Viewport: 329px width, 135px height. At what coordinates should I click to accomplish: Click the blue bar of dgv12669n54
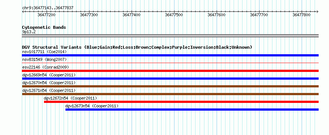[170, 79]
